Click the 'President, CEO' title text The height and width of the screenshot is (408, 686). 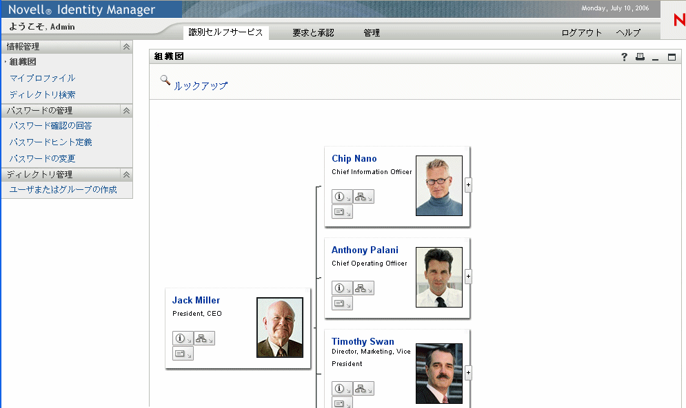click(197, 314)
